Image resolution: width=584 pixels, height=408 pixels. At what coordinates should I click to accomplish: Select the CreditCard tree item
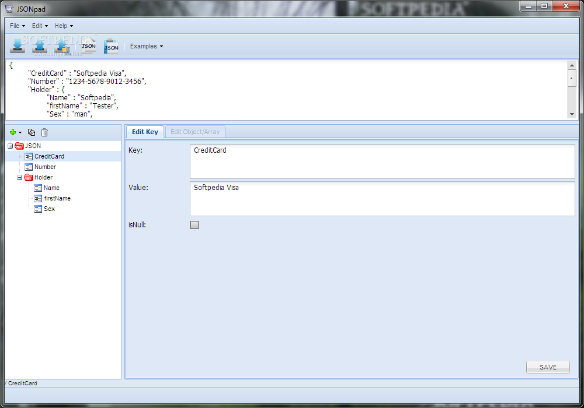[49, 156]
